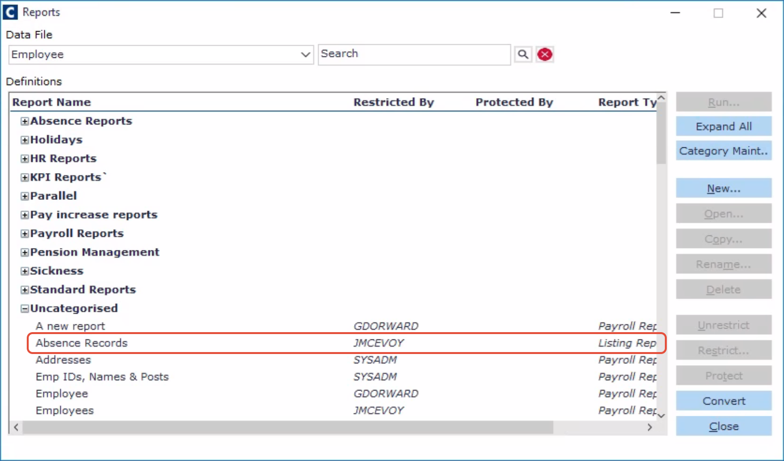The image size is (784, 461).
Task: Click the horizontal scrollbar left arrow
Action: pyautogui.click(x=16, y=427)
